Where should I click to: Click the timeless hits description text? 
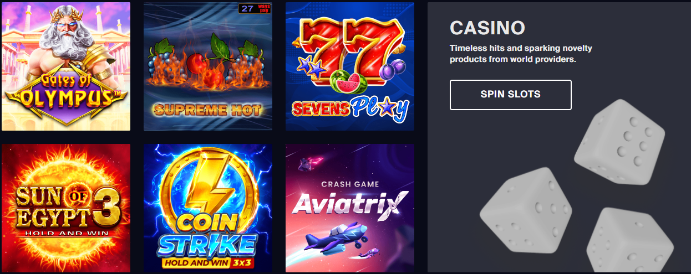click(x=521, y=54)
